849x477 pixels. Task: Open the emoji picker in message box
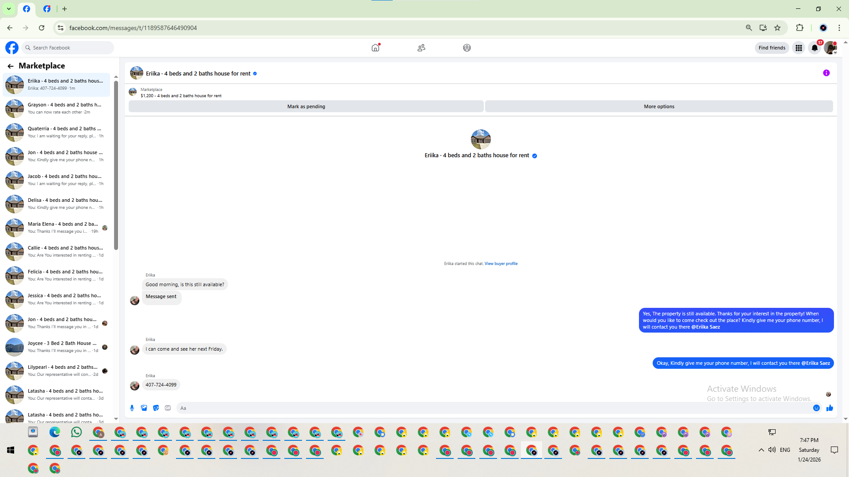pos(816,408)
